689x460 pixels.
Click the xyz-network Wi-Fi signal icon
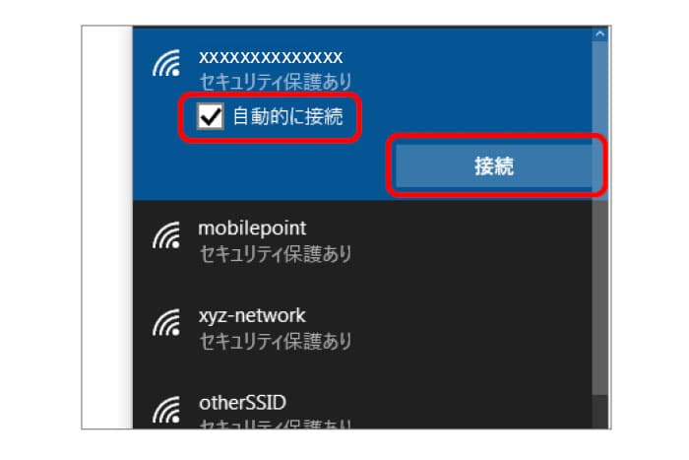(166, 322)
